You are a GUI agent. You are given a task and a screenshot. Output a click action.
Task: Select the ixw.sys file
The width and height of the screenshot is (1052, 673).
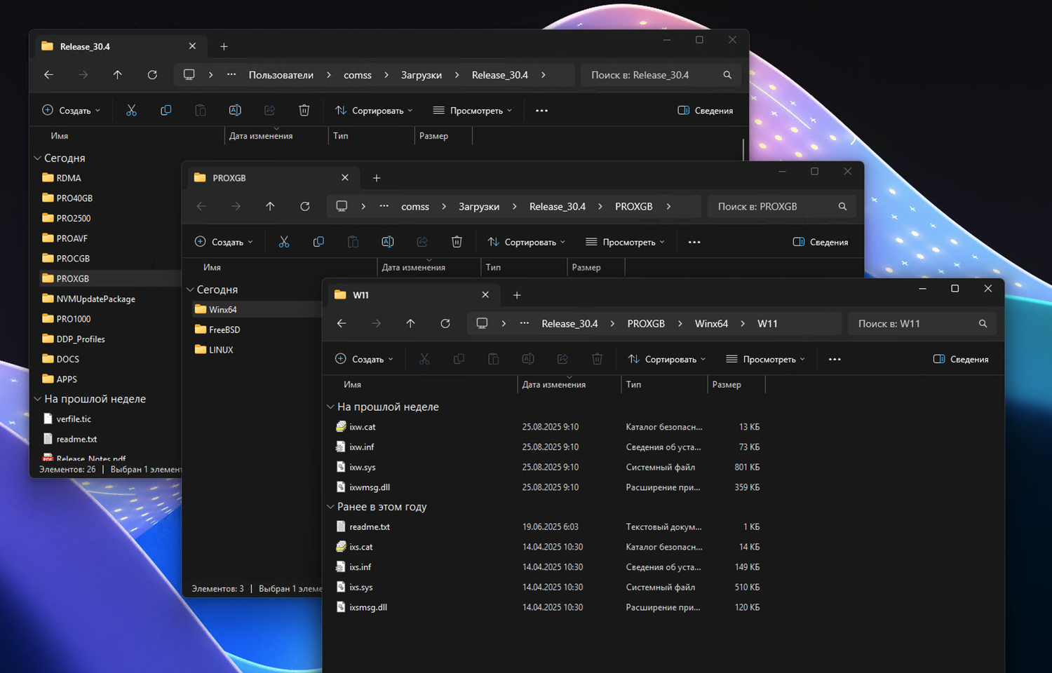[363, 467]
